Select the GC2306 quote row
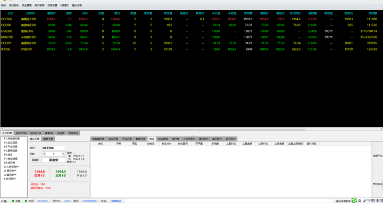Image resolution: width=383 pixels, height=203 pixels. (191, 19)
